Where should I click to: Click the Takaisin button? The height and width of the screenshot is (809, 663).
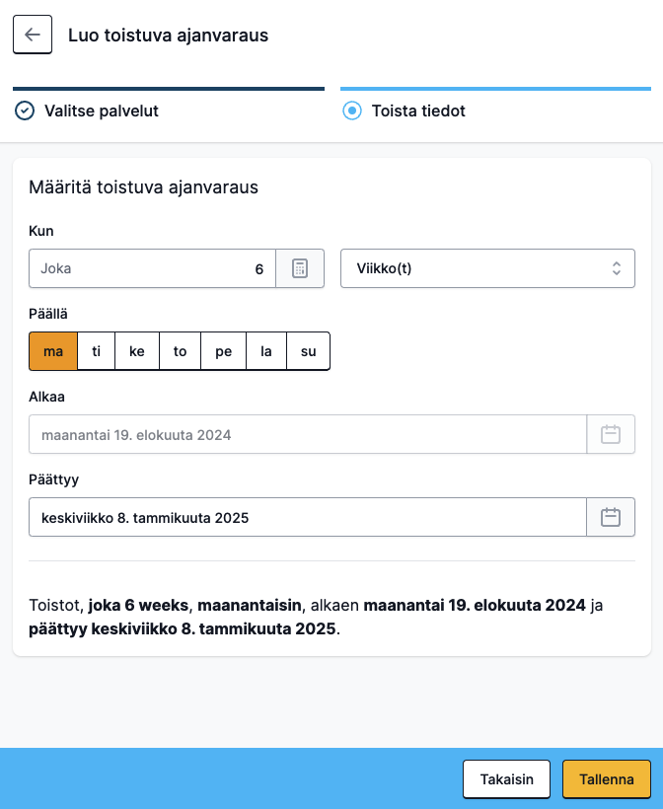pyautogui.click(x=507, y=779)
